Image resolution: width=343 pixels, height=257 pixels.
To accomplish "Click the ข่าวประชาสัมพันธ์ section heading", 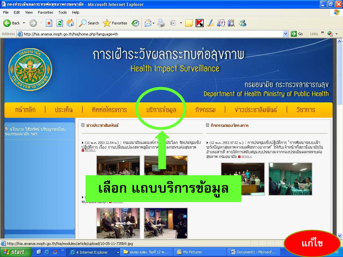I will (x=102, y=125).
